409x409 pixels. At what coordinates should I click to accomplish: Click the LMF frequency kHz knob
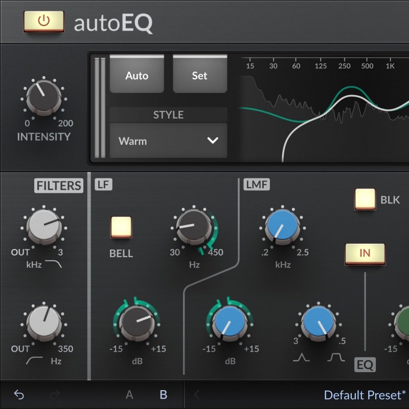tap(283, 227)
